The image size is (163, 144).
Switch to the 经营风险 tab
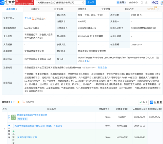pos(59,9)
